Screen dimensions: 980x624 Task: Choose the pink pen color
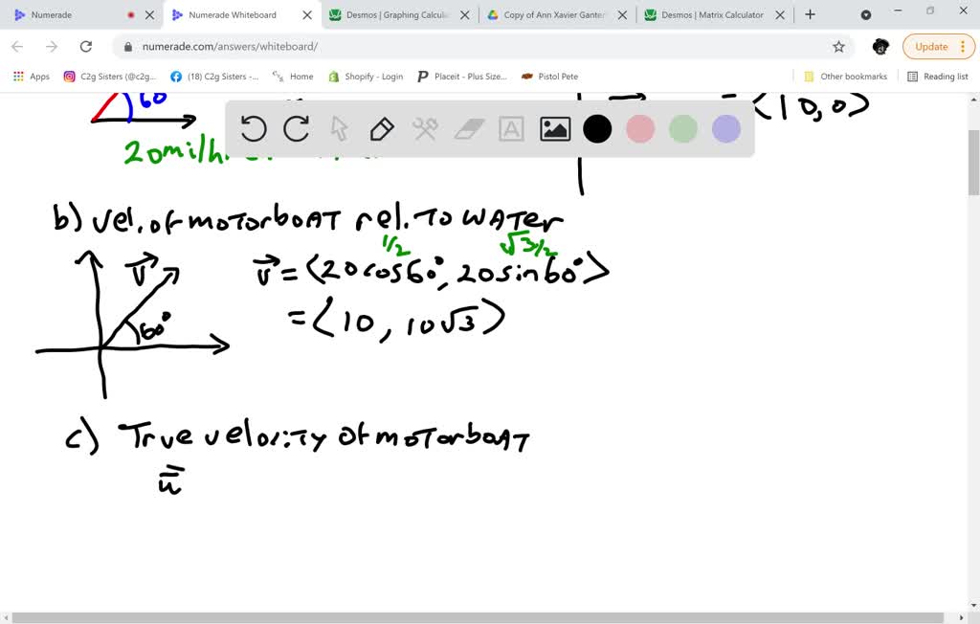[640, 129]
